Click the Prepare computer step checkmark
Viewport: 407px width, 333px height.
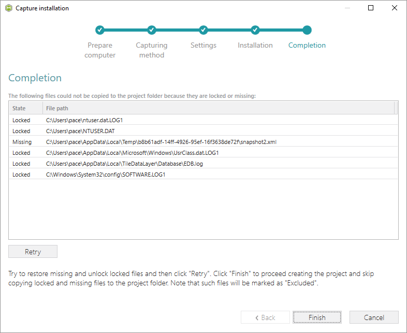pyautogui.click(x=99, y=30)
